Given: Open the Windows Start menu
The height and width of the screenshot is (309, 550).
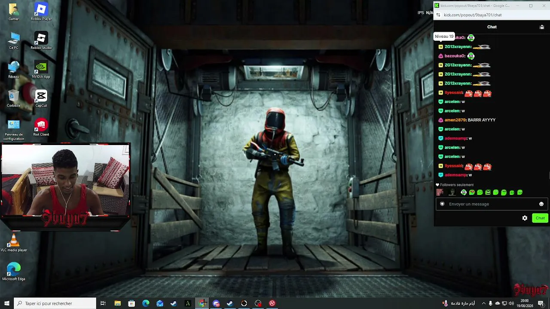Looking at the screenshot, I should click(7, 303).
